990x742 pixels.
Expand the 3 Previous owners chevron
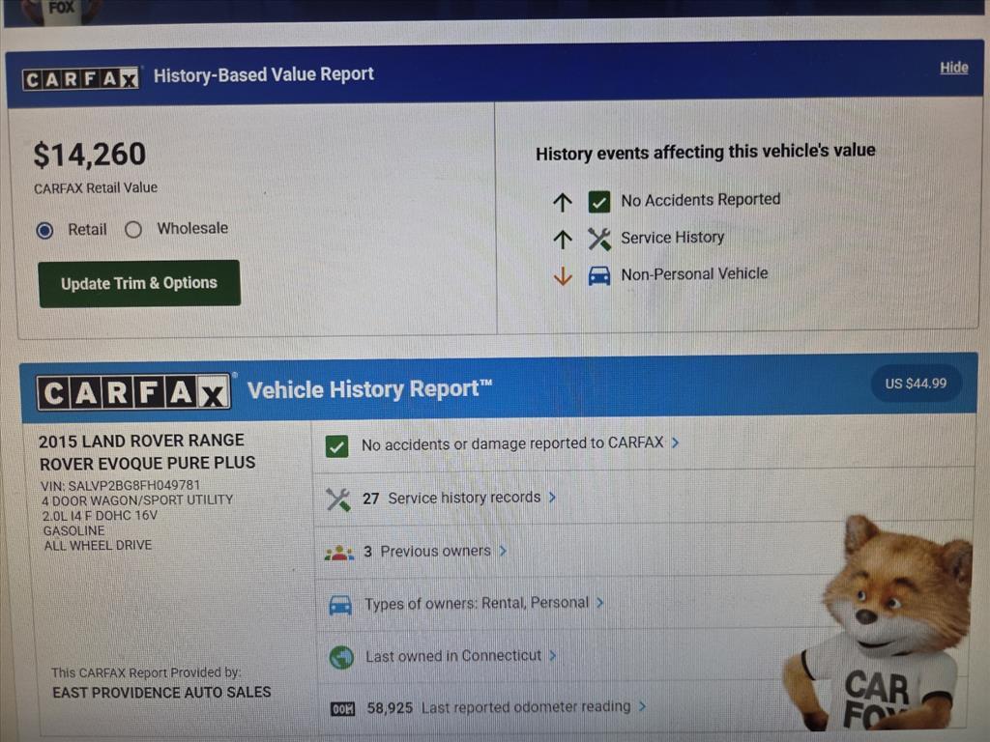(x=503, y=551)
